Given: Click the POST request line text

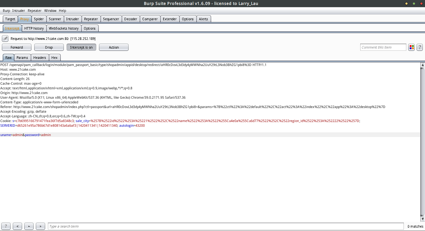Looking at the screenshot, I should (133, 65).
